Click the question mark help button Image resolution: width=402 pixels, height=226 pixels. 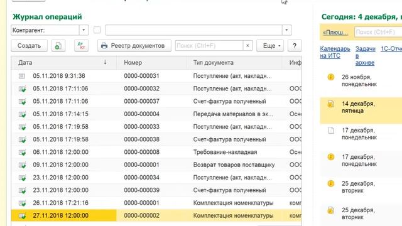[295, 46]
